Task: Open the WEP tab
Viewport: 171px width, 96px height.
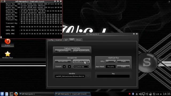Action: [x=66, y=40]
